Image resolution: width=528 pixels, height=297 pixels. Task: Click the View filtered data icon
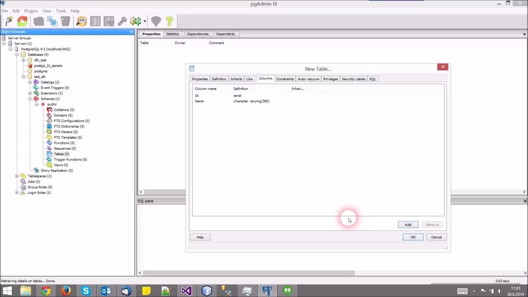pos(109,21)
